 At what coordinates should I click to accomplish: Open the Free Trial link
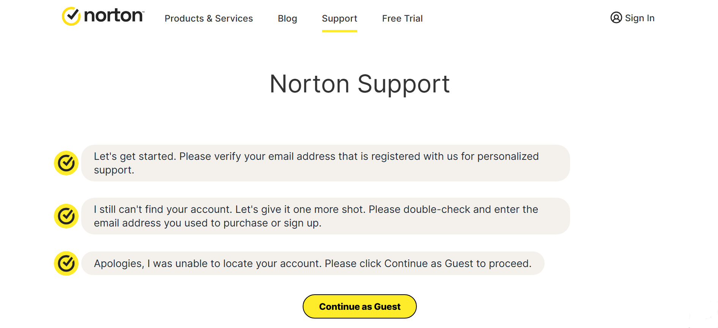[402, 19]
